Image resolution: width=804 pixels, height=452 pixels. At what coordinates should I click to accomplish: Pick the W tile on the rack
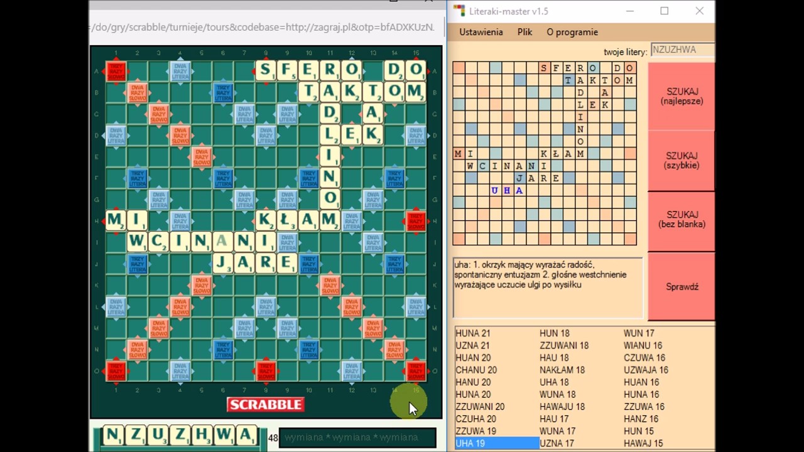[x=224, y=435]
